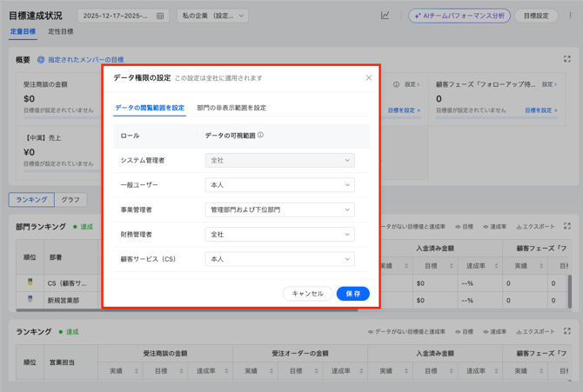
Task: Click calendar icon in date range field
Action: tap(160, 16)
